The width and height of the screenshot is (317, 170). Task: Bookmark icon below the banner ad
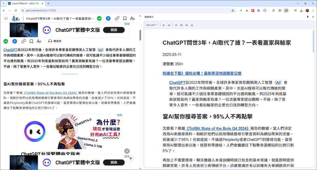point(31,41)
